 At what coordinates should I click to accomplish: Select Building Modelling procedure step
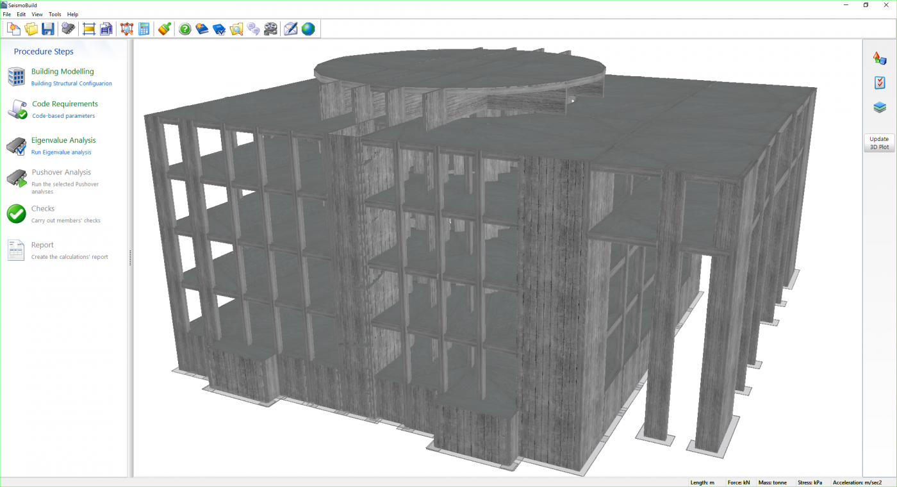[62, 72]
